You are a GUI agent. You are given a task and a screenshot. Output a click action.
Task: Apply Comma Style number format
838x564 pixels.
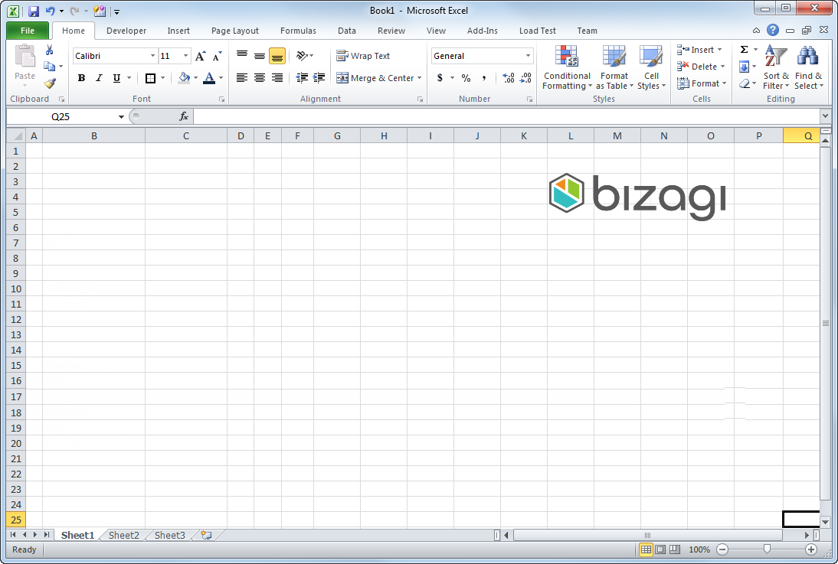click(483, 78)
